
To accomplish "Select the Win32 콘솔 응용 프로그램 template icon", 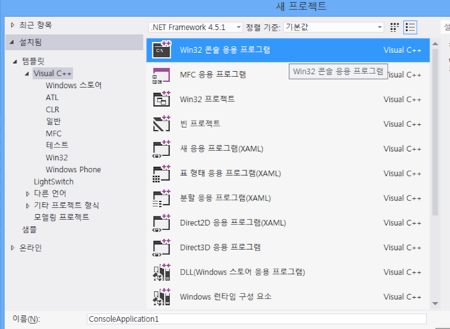I will coord(162,49).
